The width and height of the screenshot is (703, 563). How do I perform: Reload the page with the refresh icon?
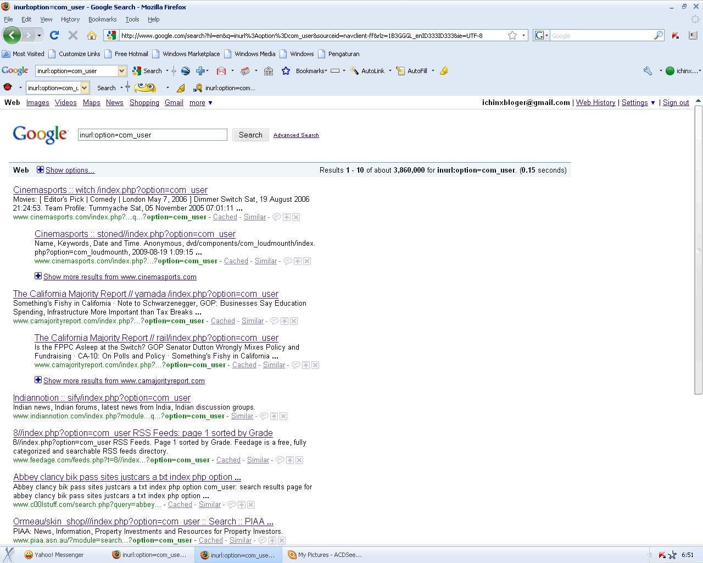(54, 35)
